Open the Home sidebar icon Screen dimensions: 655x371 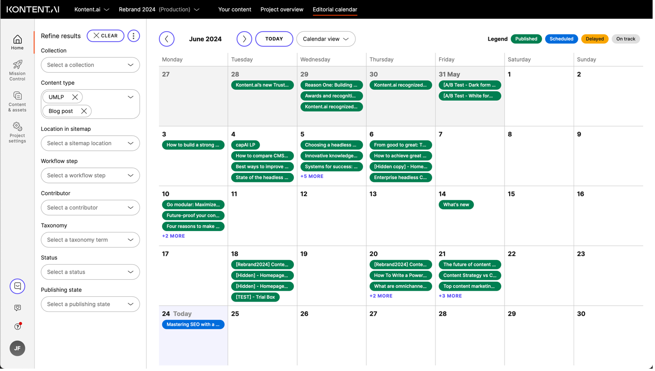[x=18, y=42]
